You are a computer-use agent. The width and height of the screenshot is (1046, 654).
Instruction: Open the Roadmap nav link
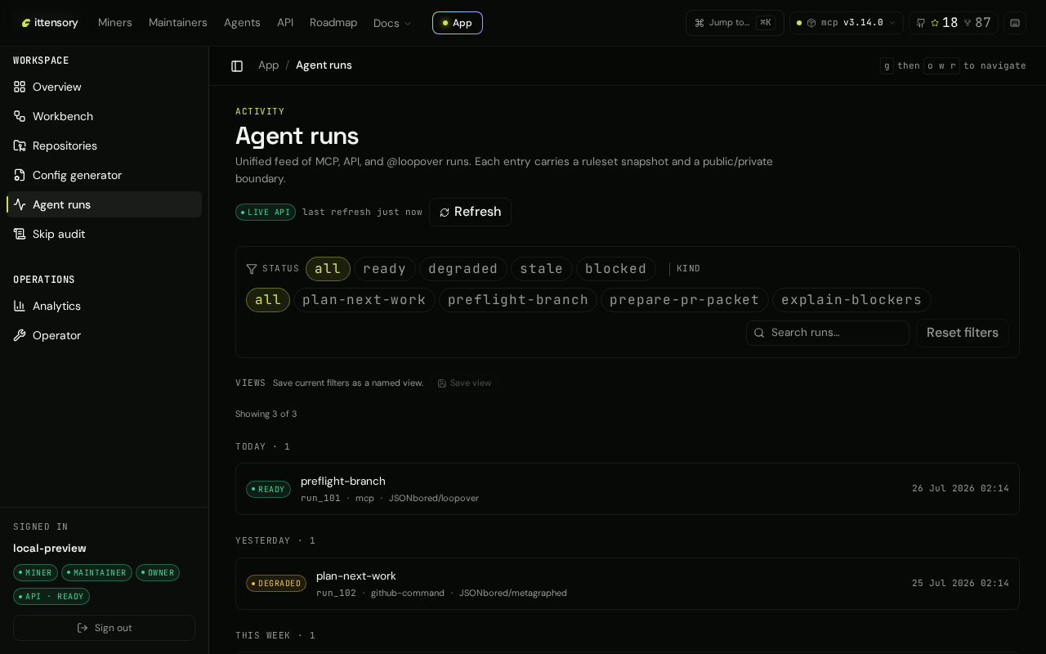pos(333,23)
